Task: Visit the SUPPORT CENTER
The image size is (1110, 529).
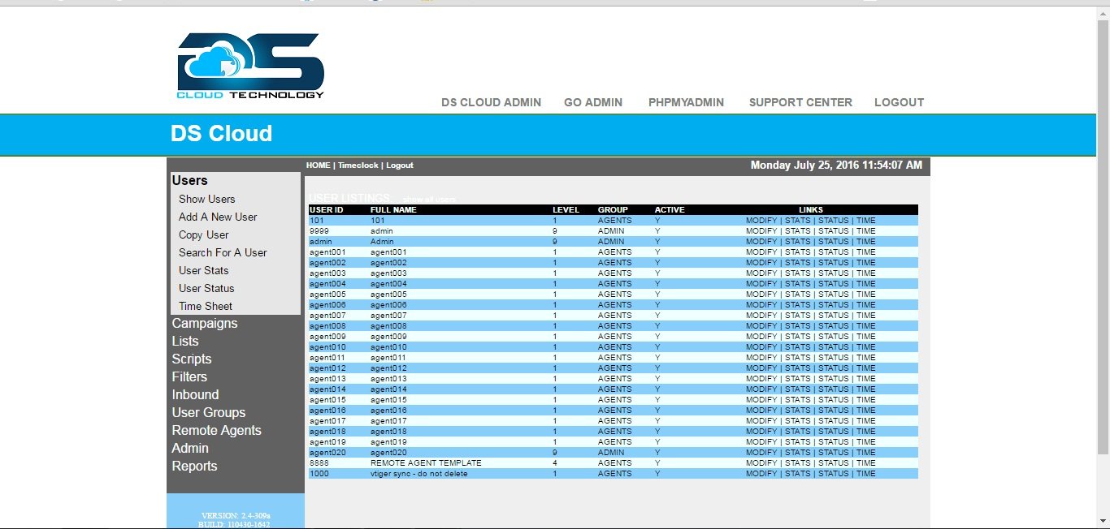Action: [x=800, y=102]
